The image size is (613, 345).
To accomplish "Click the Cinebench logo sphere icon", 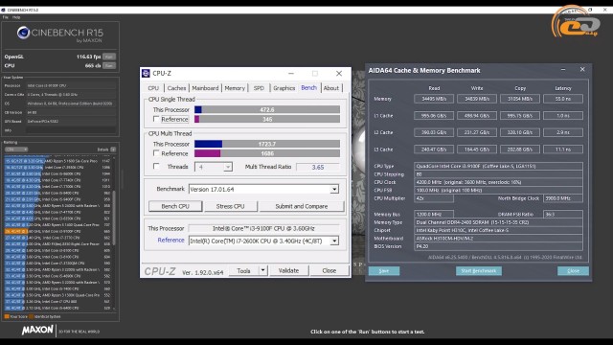I will point(23,33).
